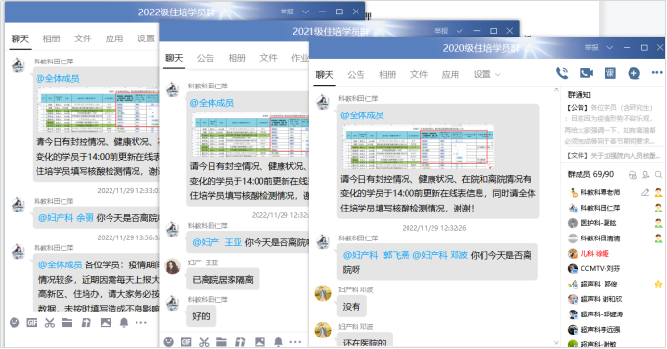Click @全体成员 mention in 2020级 chat

point(362,115)
